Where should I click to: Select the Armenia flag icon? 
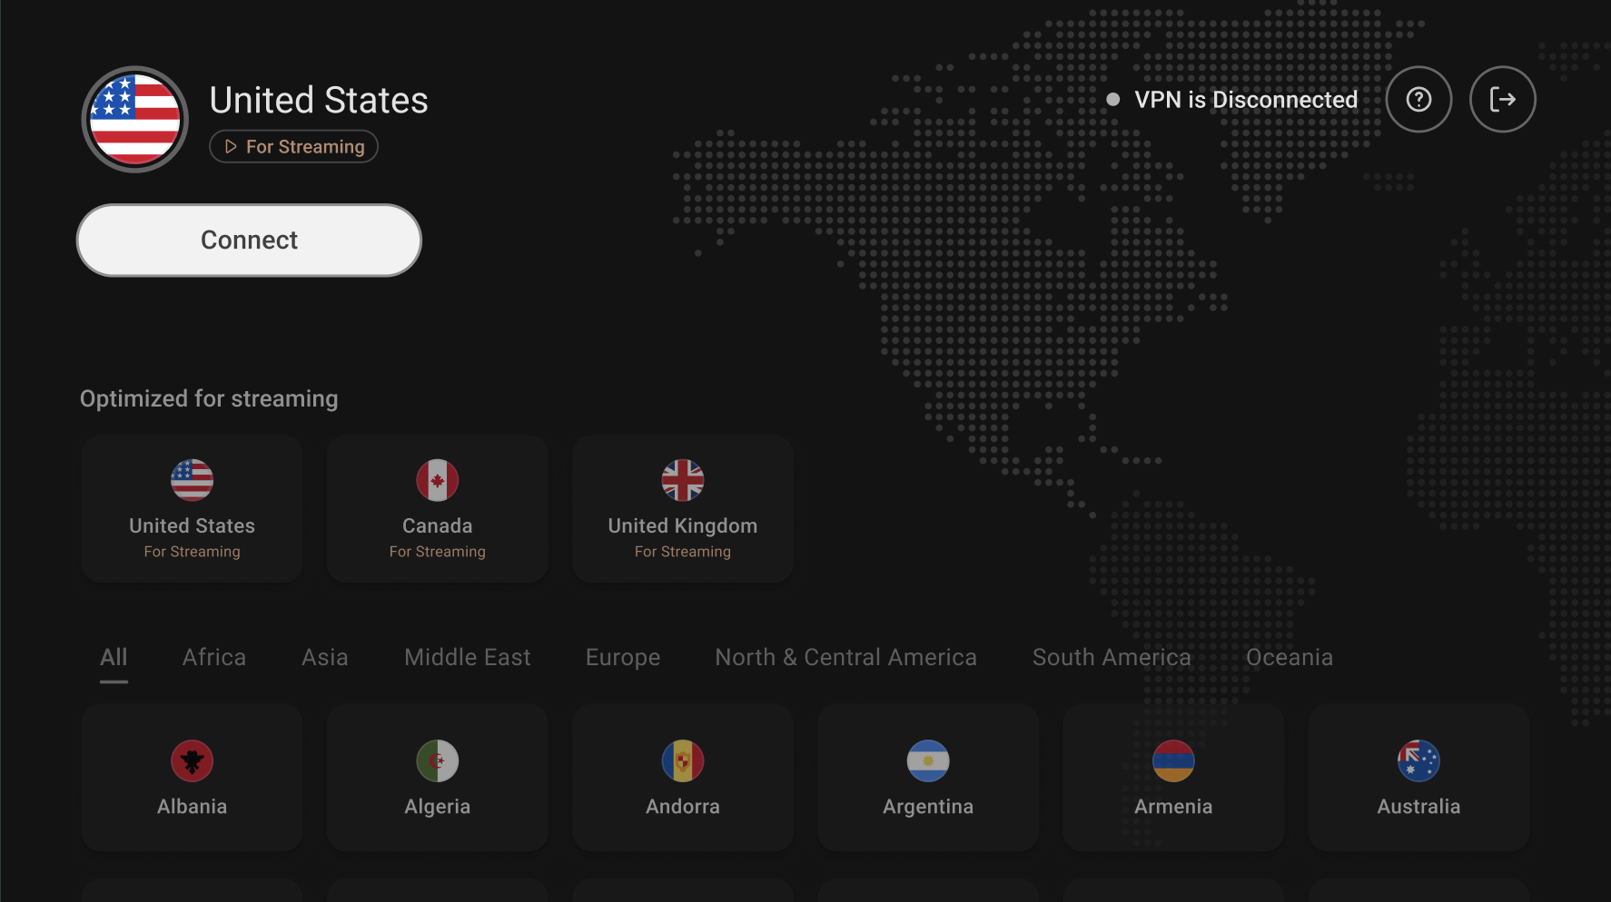point(1173,760)
